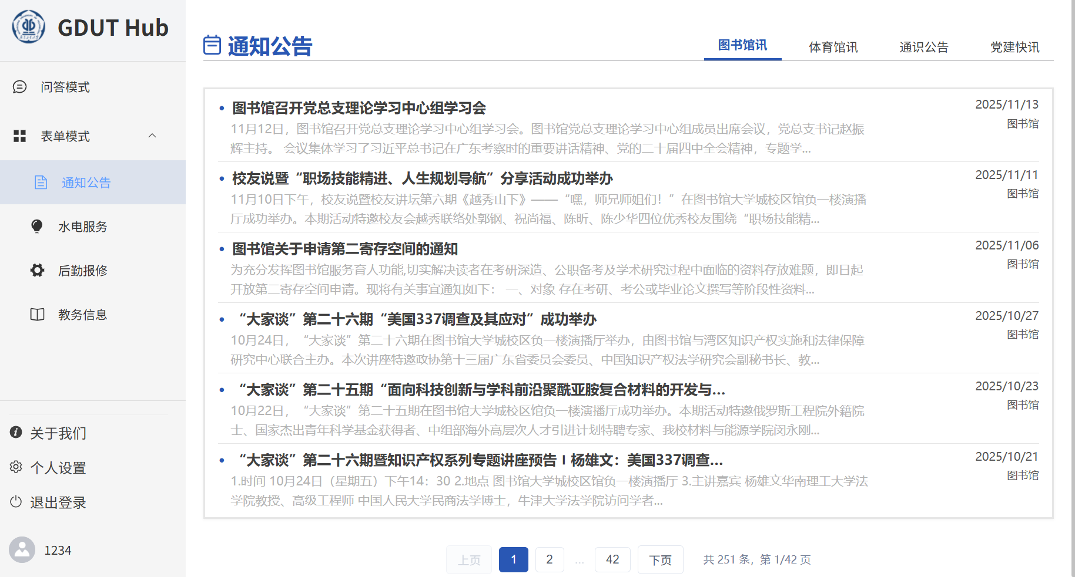Switch to the 体育馆讯 tab

(x=833, y=47)
